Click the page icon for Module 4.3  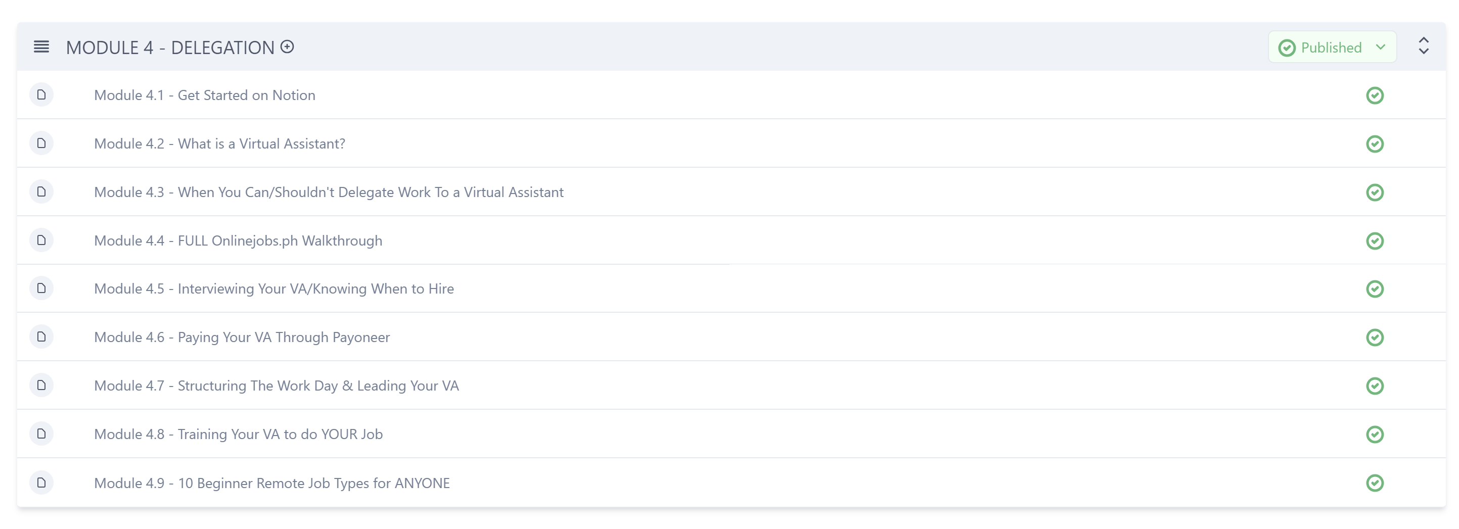41,192
